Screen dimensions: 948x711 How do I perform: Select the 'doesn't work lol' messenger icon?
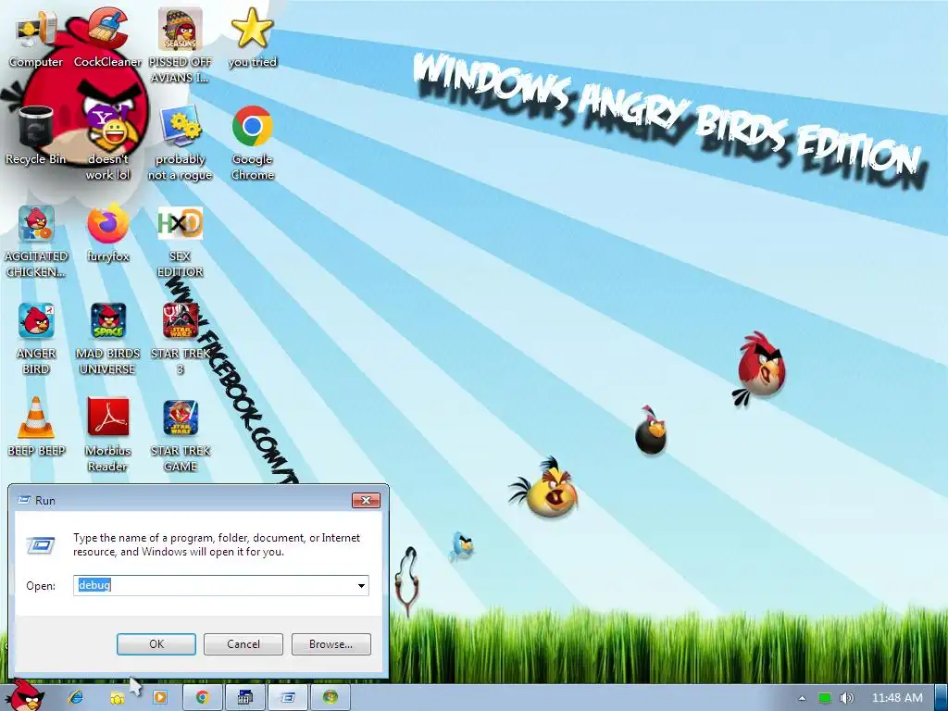click(107, 142)
